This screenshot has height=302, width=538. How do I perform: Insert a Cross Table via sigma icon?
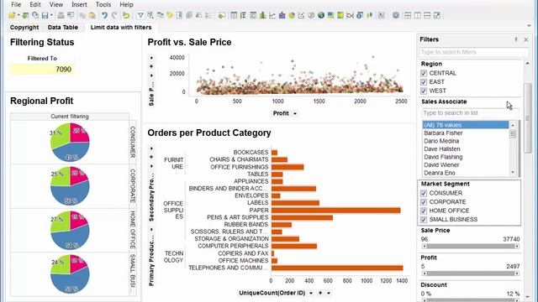[x=243, y=15]
